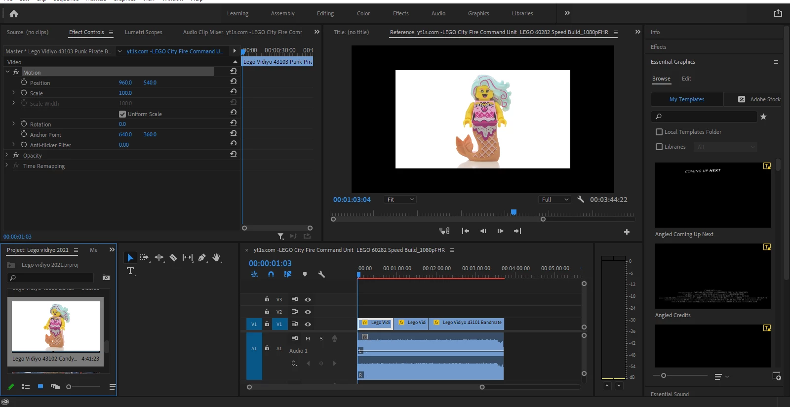Viewport: 790px width, 407px height.
Task: Select the Ripple Edit tool
Action: [x=159, y=257]
